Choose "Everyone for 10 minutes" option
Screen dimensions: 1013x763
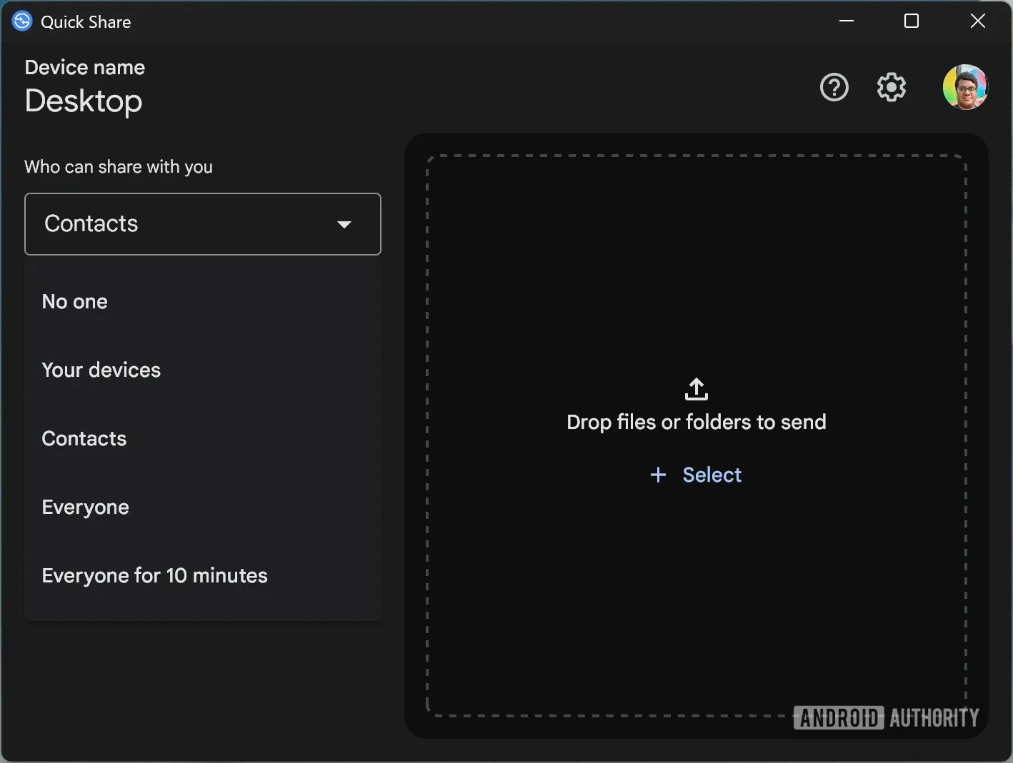[x=154, y=576]
